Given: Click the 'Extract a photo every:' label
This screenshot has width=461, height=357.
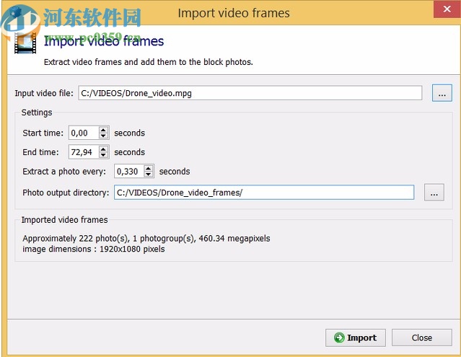Looking at the screenshot, I should pos(64,172).
